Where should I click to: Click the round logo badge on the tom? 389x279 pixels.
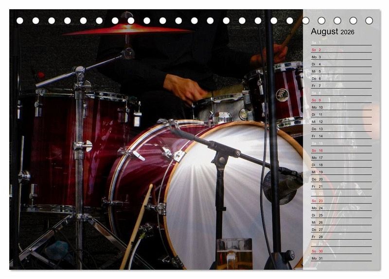(282, 95)
